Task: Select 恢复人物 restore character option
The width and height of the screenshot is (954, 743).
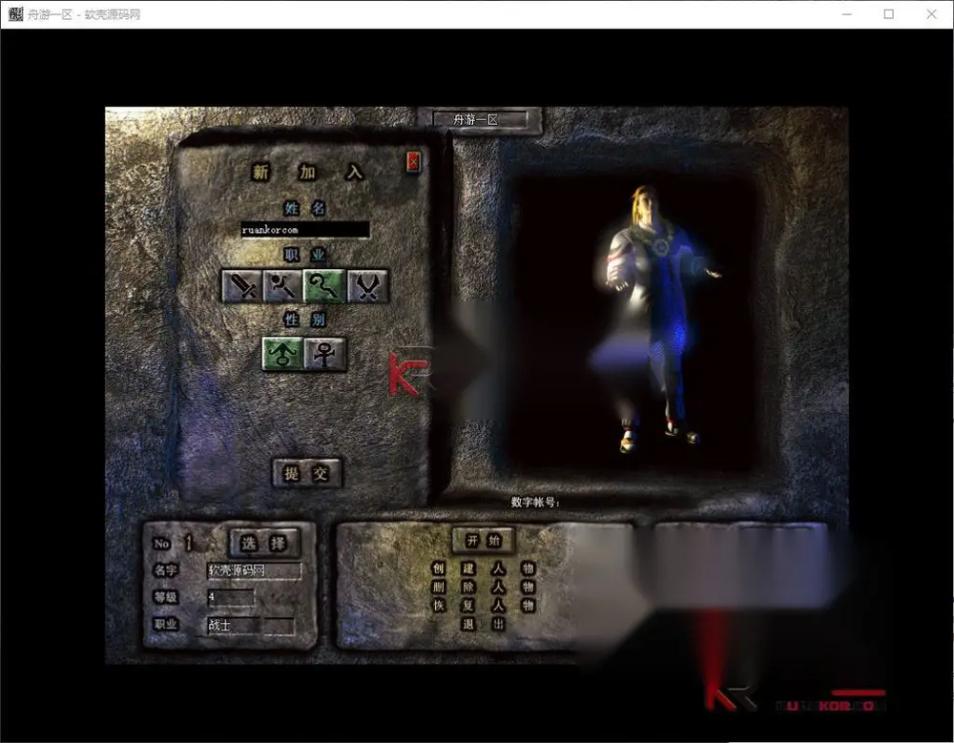Action: click(483, 605)
